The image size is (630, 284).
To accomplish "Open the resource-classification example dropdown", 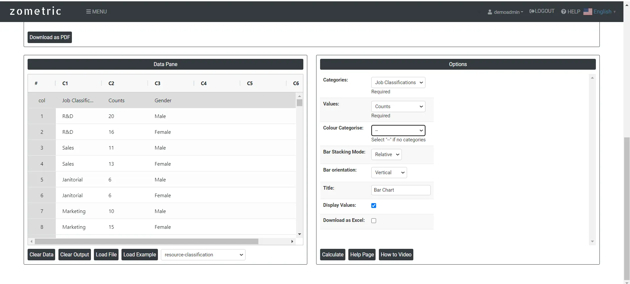I will tap(203, 255).
